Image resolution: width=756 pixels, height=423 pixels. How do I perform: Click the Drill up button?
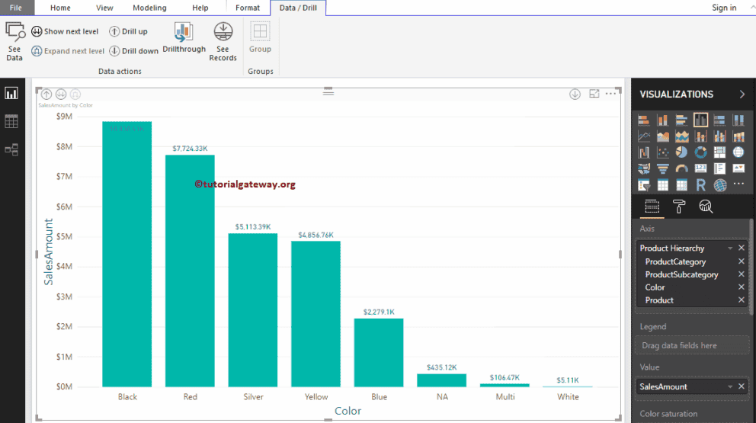(128, 32)
